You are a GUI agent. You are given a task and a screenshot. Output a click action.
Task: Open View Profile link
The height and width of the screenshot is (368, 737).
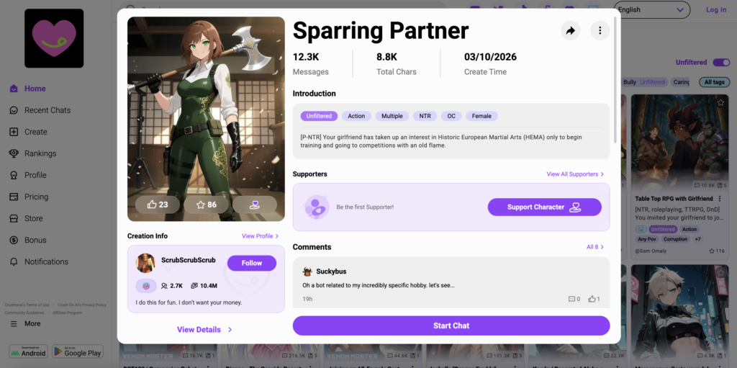coord(261,236)
